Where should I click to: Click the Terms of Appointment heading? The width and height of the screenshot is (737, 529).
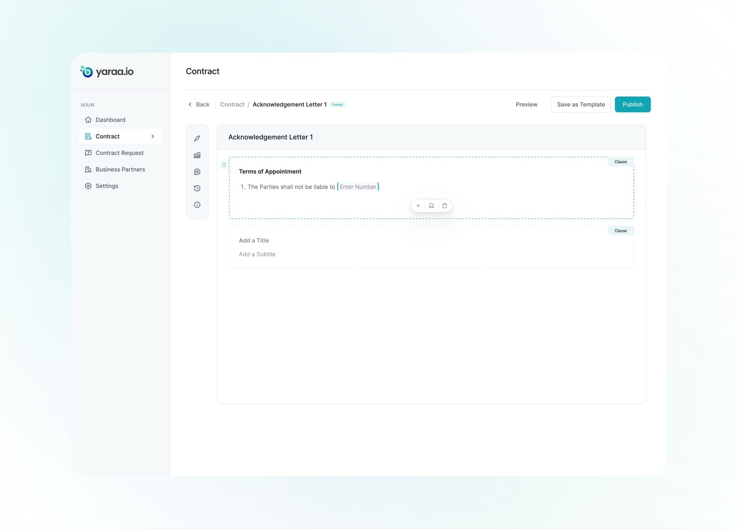(270, 171)
